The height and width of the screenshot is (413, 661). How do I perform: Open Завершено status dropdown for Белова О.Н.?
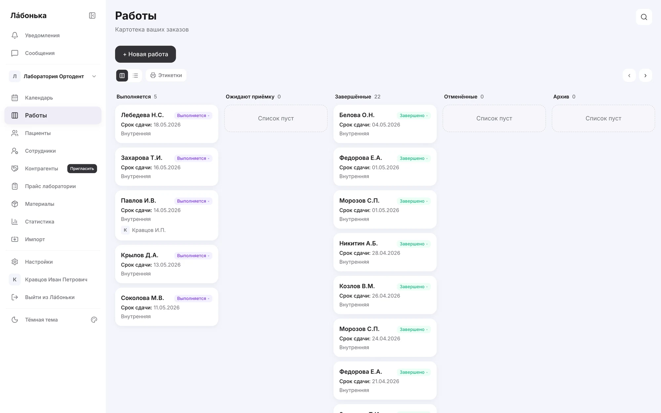coord(413,116)
